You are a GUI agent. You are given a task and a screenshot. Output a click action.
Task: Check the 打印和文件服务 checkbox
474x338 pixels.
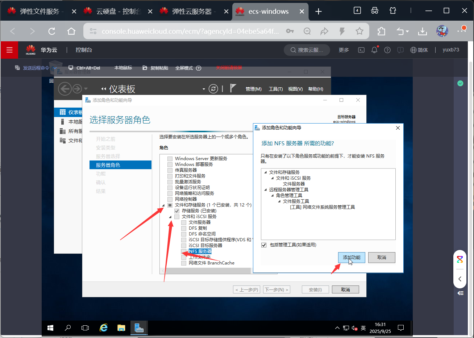coord(170,176)
